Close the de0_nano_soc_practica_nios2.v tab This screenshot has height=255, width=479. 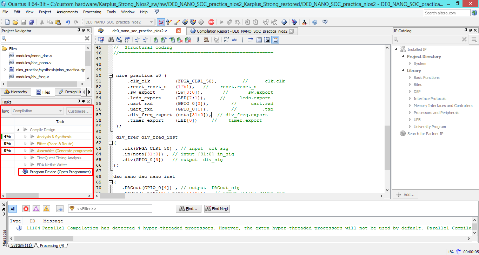coord(178,31)
